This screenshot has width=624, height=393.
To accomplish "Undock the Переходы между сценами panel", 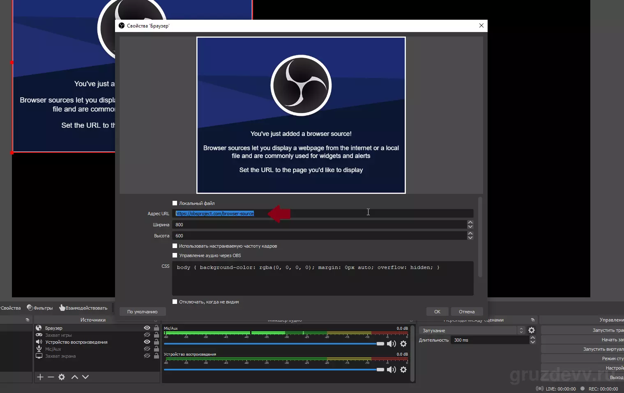I will pos(532,320).
